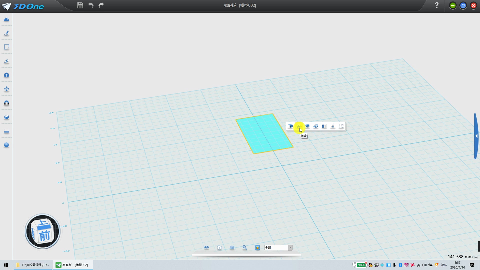Choose the array pattern grid icon
Screen dimensions: 480x270
pos(341,126)
